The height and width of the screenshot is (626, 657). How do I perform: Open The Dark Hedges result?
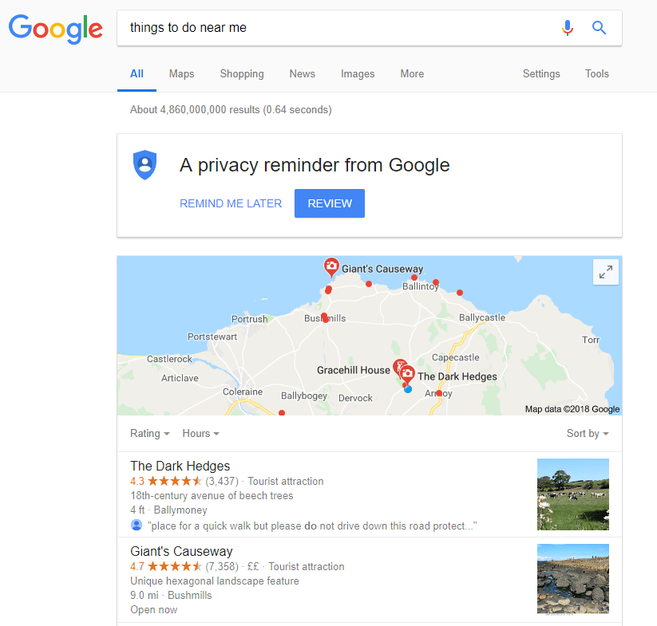point(180,466)
